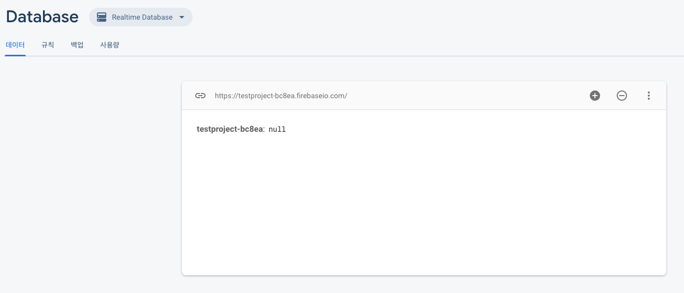Click the Database page heading
684x293 pixels.
(42, 17)
